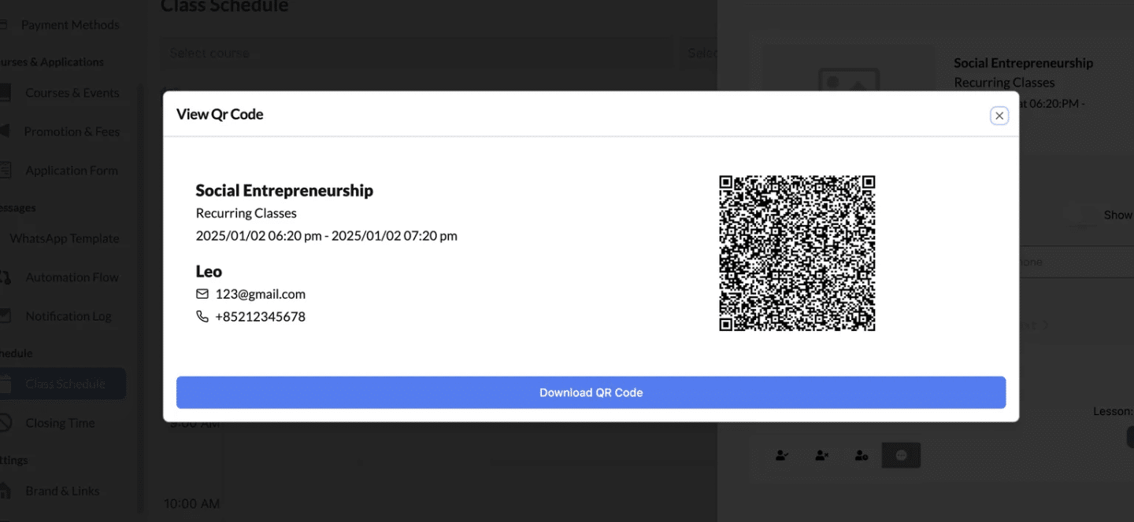Click the Automation Flow sidebar icon
The height and width of the screenshot is (522, 1134).
5,278
